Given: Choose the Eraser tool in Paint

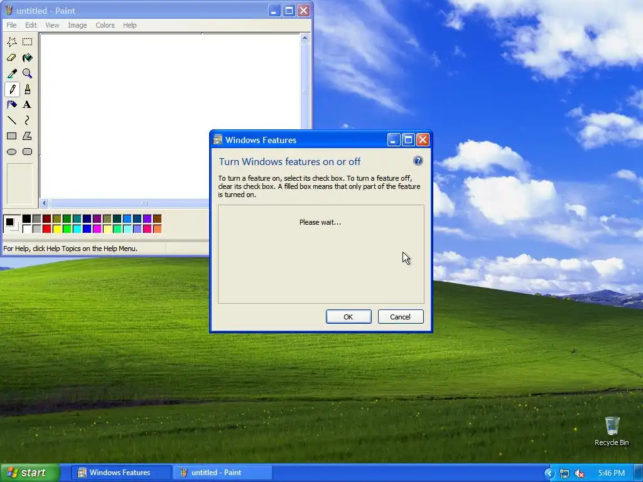Looking at the screenshot, I should [x=11, y=57].
